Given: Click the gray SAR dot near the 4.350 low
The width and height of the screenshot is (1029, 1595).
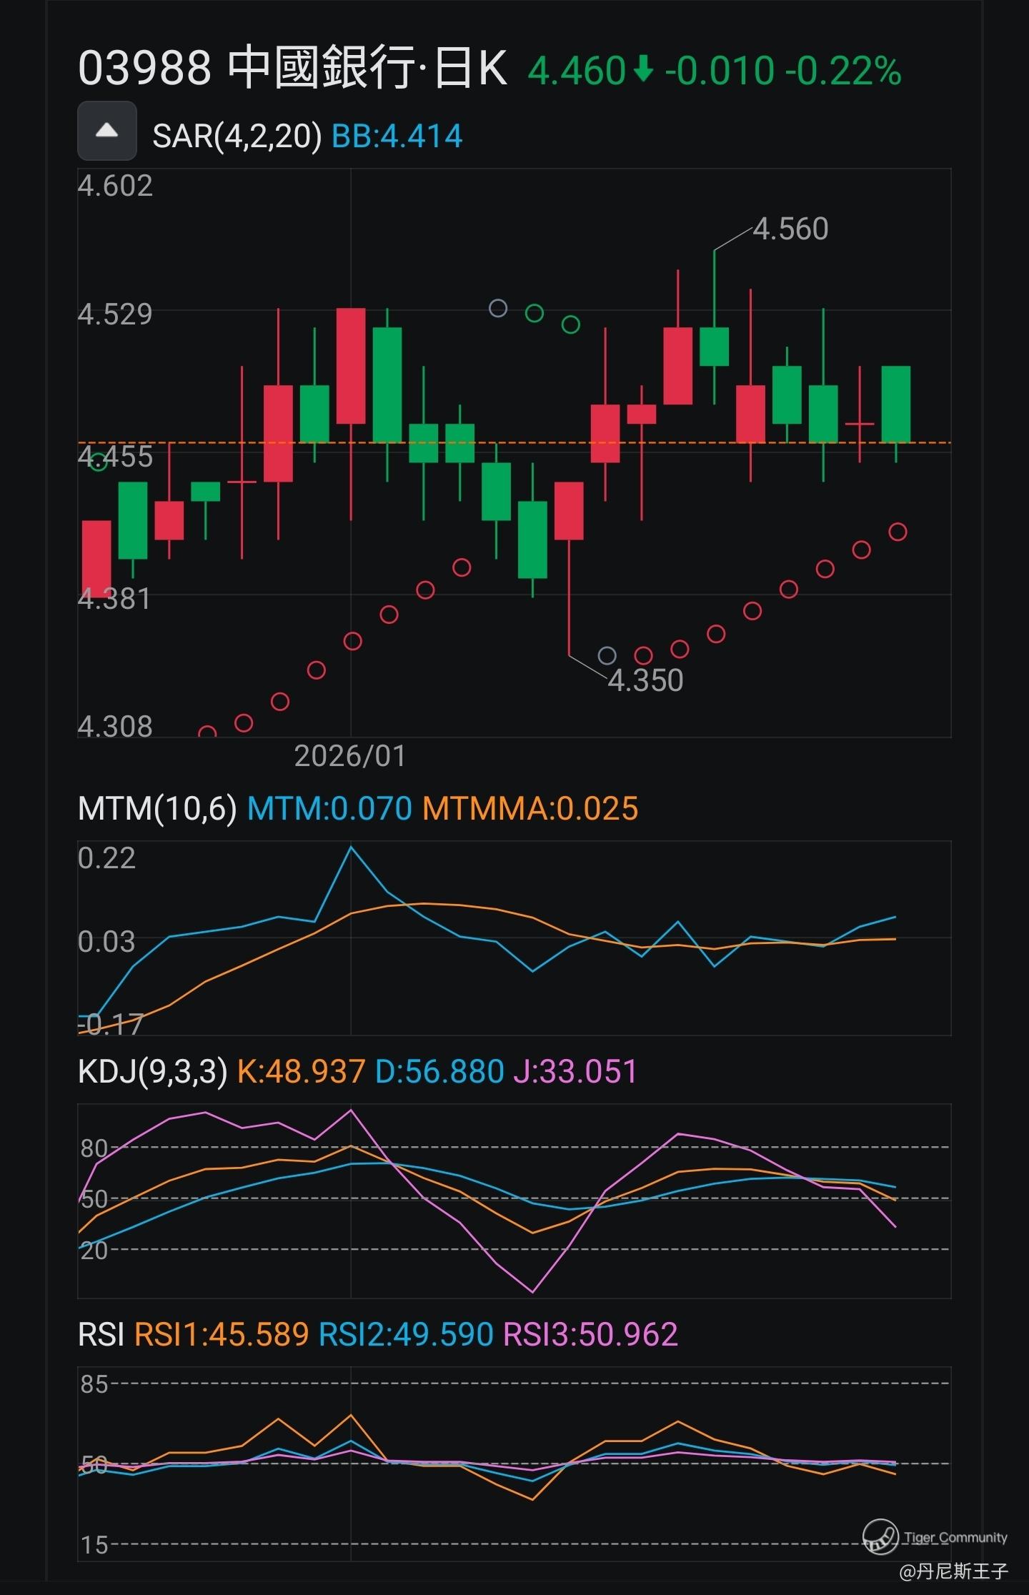Looking at the screenshot, I should point(607,655).
